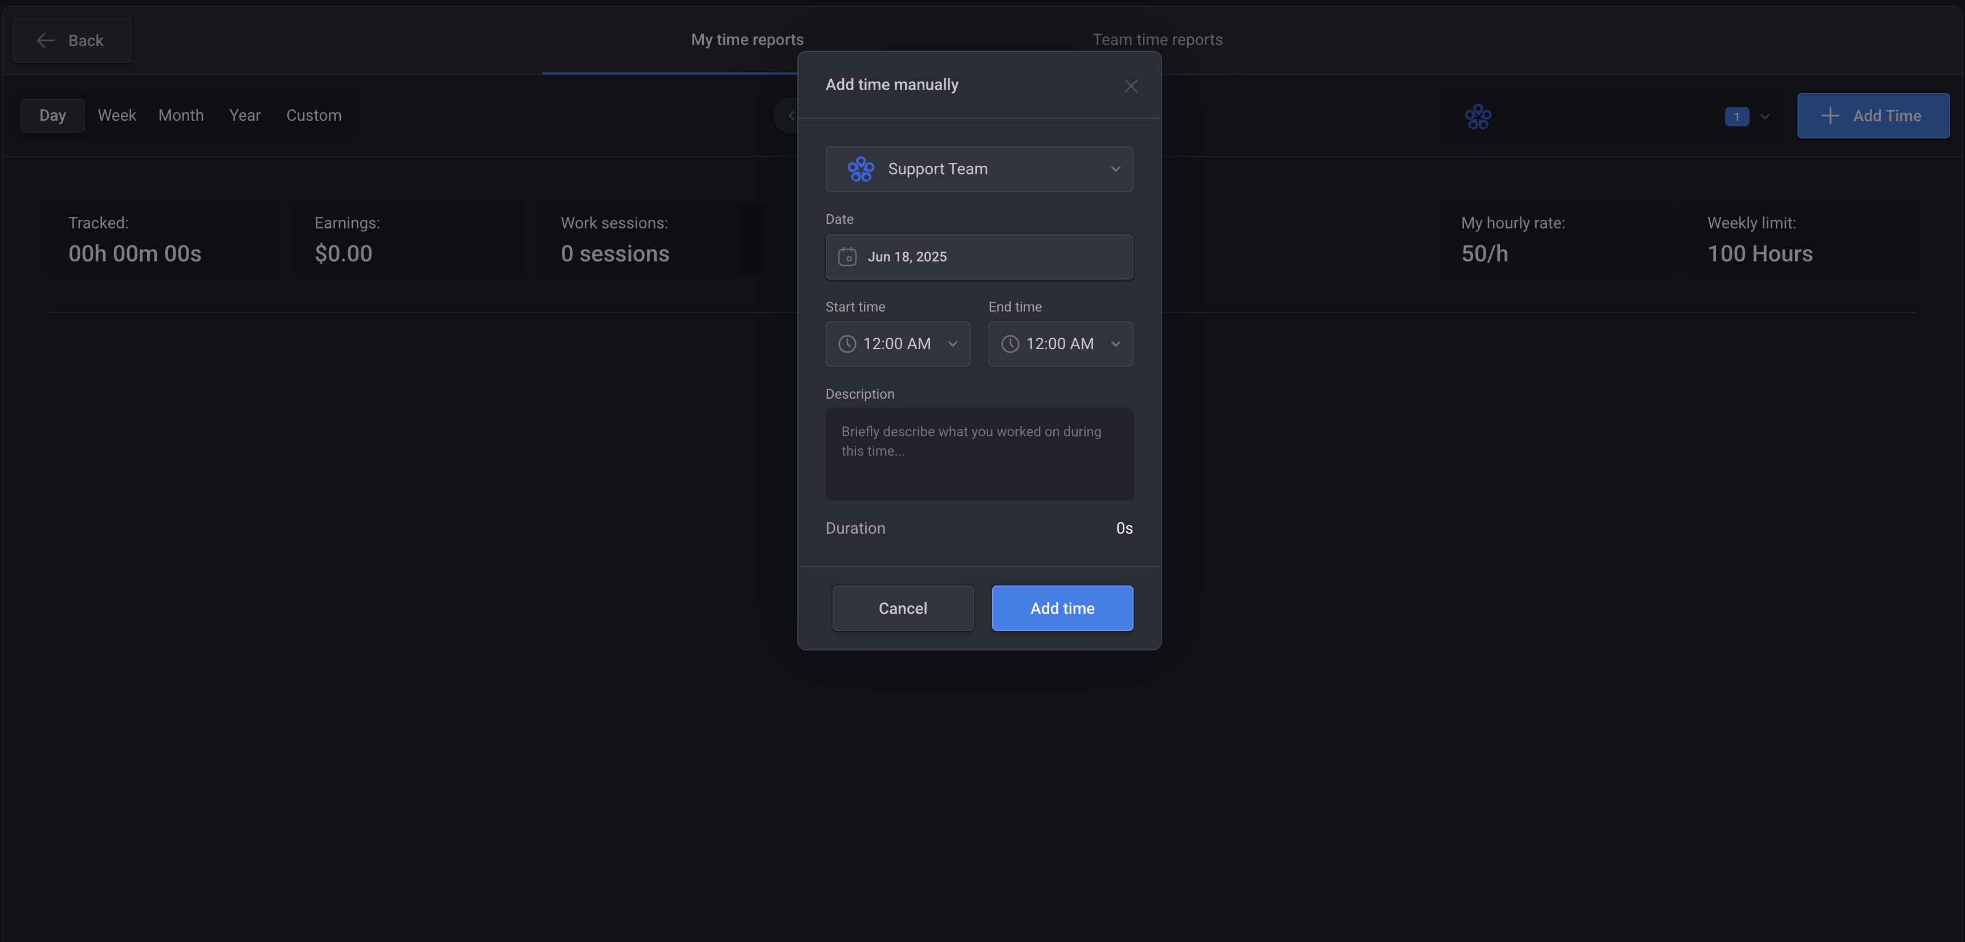This screenshot has height=942, width=1965.
Task: Click the calendar icon in Date field
Action: coord(847,257)
